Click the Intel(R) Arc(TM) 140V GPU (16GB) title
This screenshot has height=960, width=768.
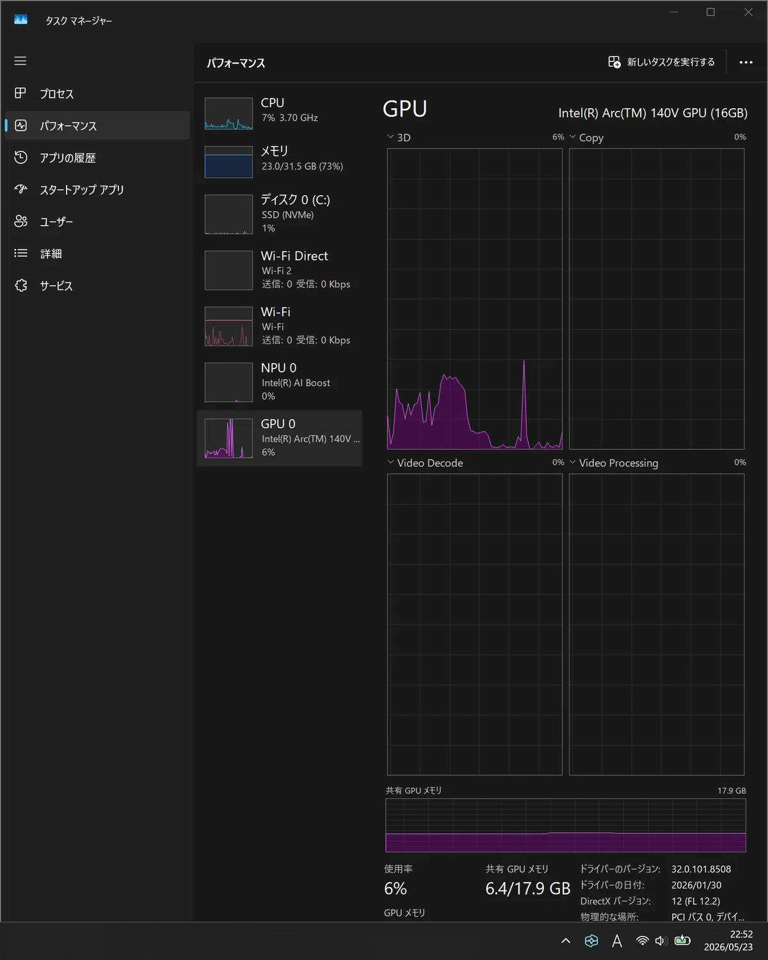click(653, 113)
